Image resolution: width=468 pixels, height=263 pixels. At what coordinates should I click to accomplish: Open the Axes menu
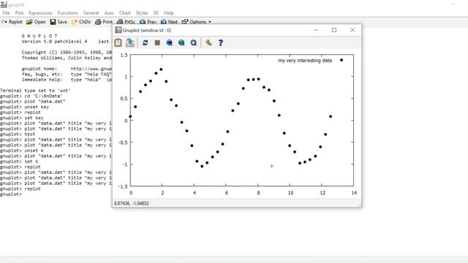[x=109, y=13]
